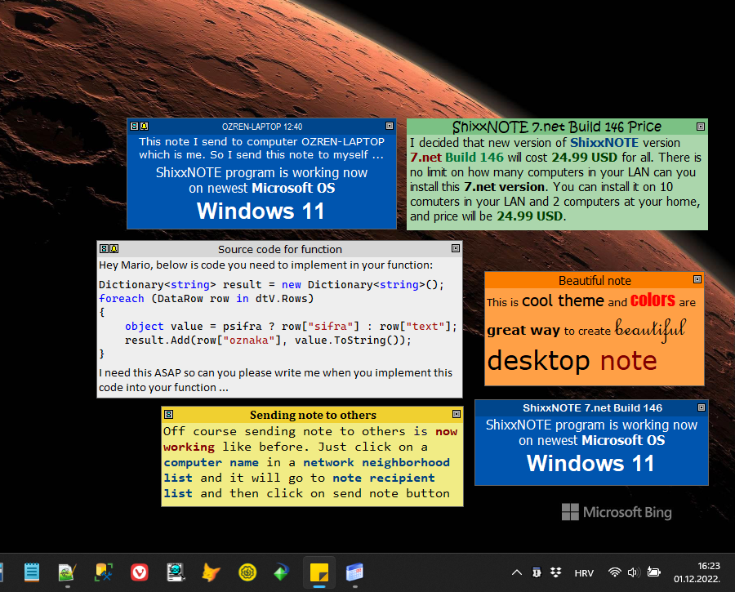Image resolution: width=735 pixels, height=592 pixels.
Task: Click "Windows 11" in the ShixxNOTE 7.net Build 146 note
Action: click(x=590, y=464)
